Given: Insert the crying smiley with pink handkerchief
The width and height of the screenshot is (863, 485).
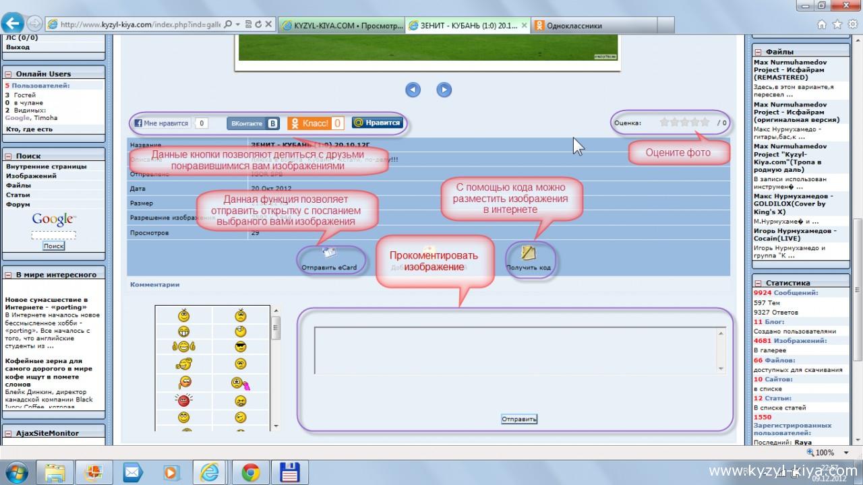Looking at the screenshot, I should click(x=241, y=383).
